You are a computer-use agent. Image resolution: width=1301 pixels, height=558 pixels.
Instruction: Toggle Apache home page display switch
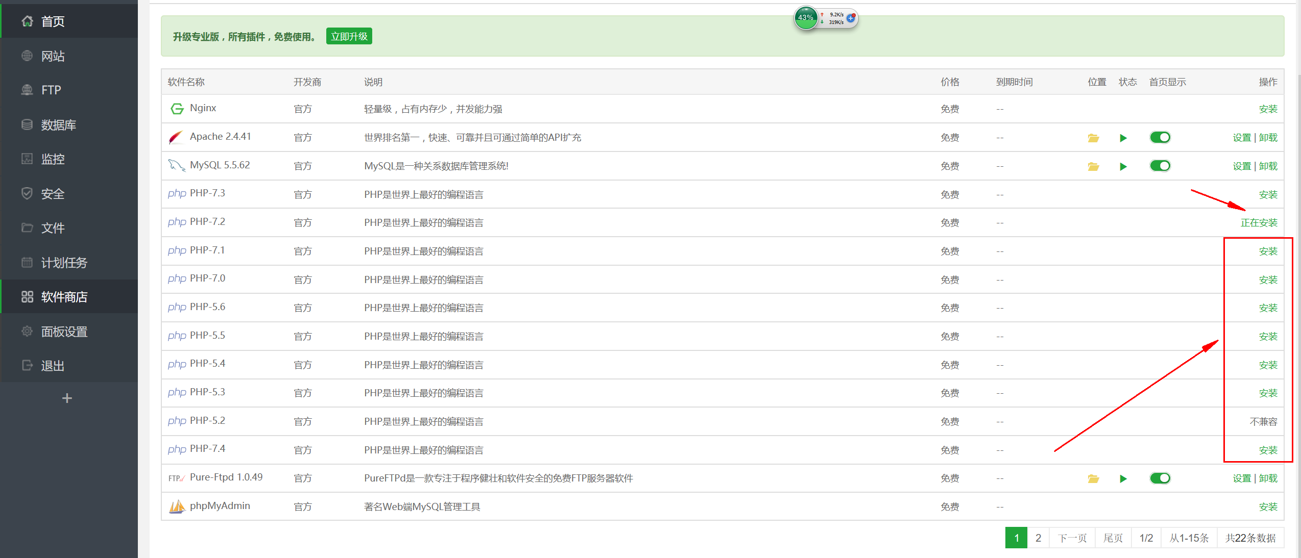coord(1160,137)
